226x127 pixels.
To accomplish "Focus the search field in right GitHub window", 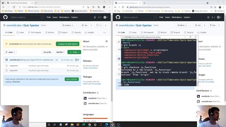I will point(139,17).
